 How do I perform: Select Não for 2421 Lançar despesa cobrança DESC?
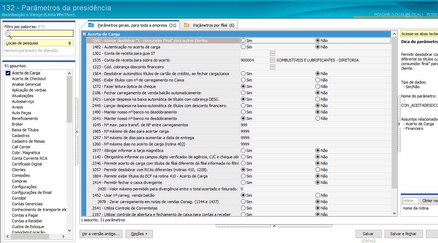pos(318,99)
